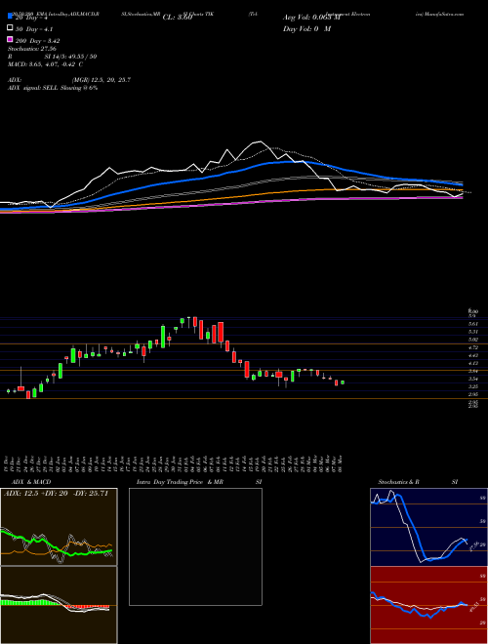Click the white 50 Day legend swatch

click(x=10, y=28)
